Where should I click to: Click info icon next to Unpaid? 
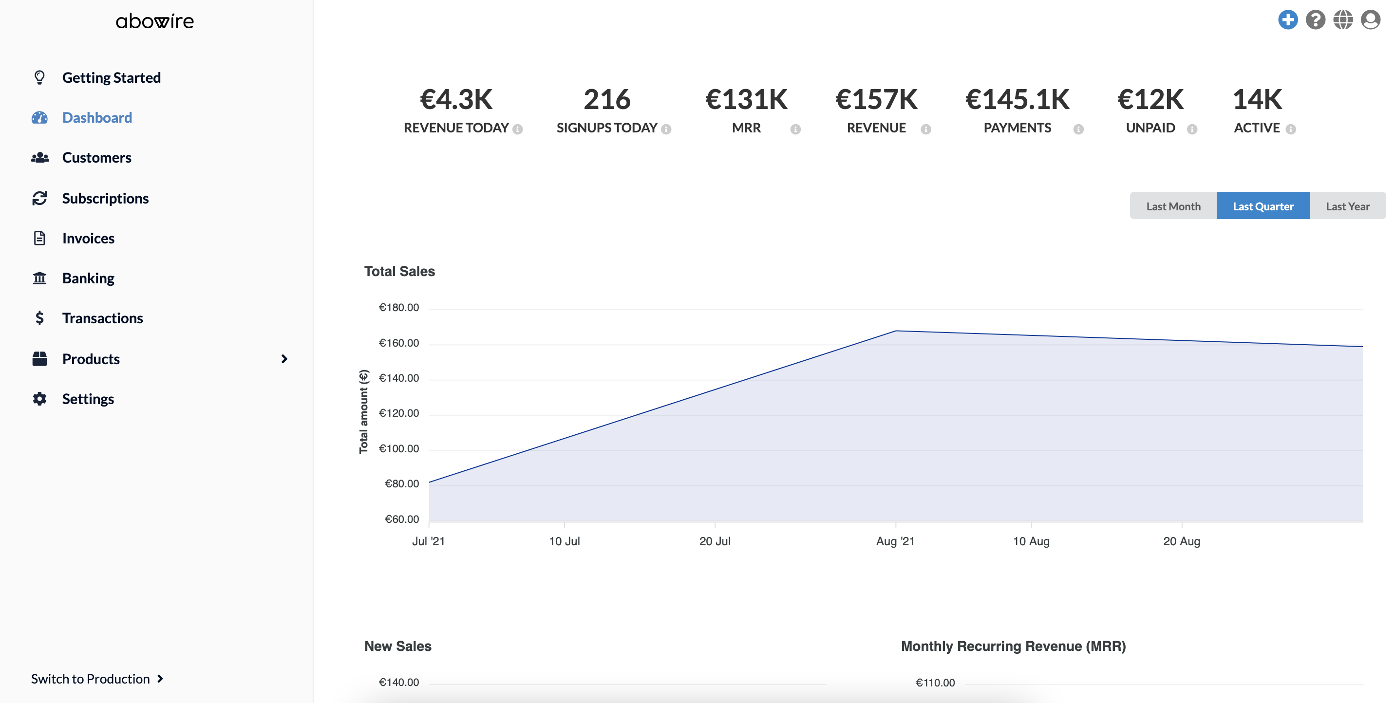pos(1191,129)
